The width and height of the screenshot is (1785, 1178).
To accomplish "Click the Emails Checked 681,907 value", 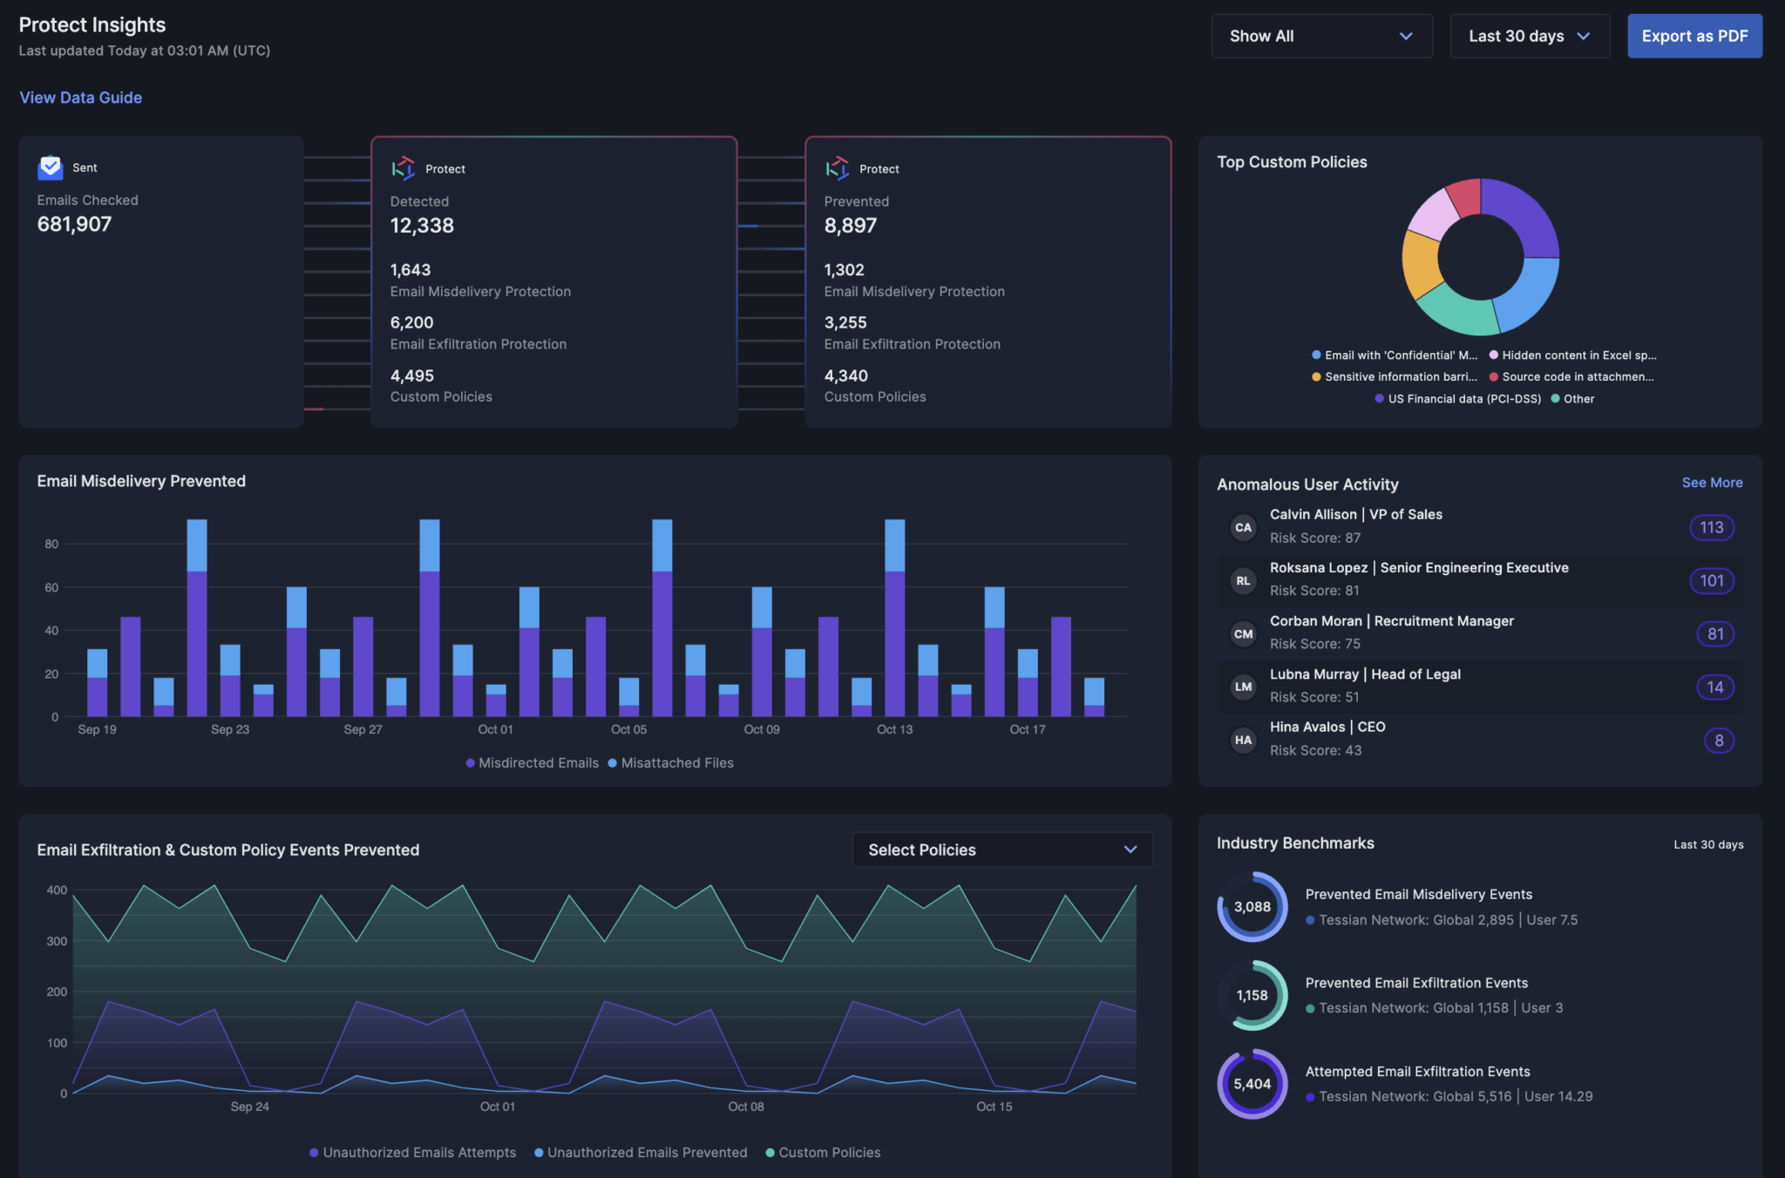I will pyautogui.click(x=74, y=224).
